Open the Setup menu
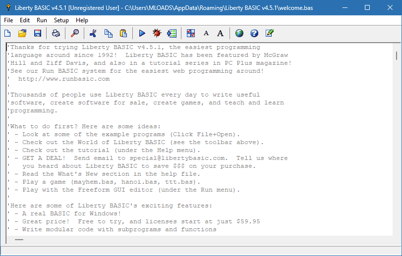Viewport: 402px width, 256px height. (x=61, y=20)
